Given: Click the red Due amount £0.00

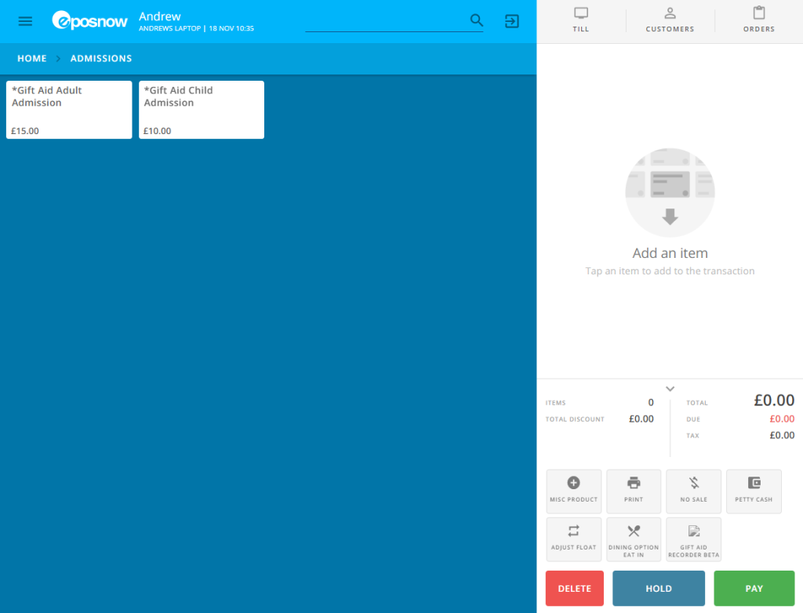Looking at the screenshot, I should pyautogui.click(x=782, y=419).
